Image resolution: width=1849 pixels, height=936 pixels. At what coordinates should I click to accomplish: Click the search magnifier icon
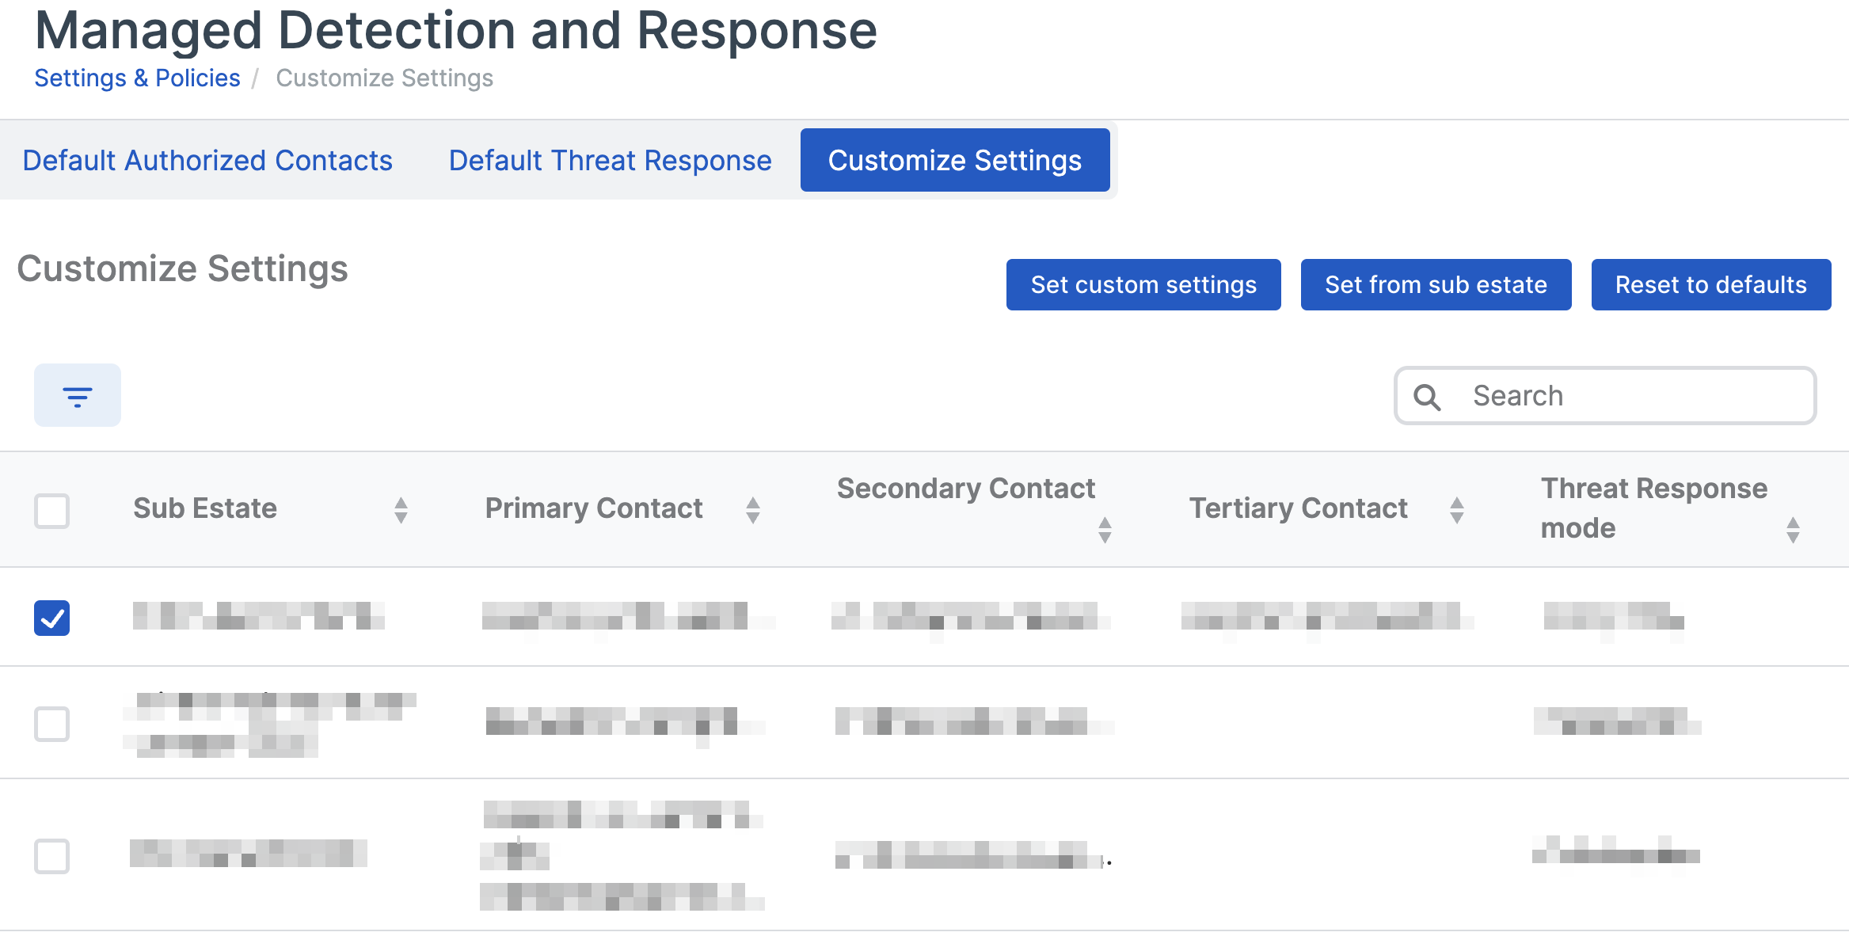coord(1427,396)
